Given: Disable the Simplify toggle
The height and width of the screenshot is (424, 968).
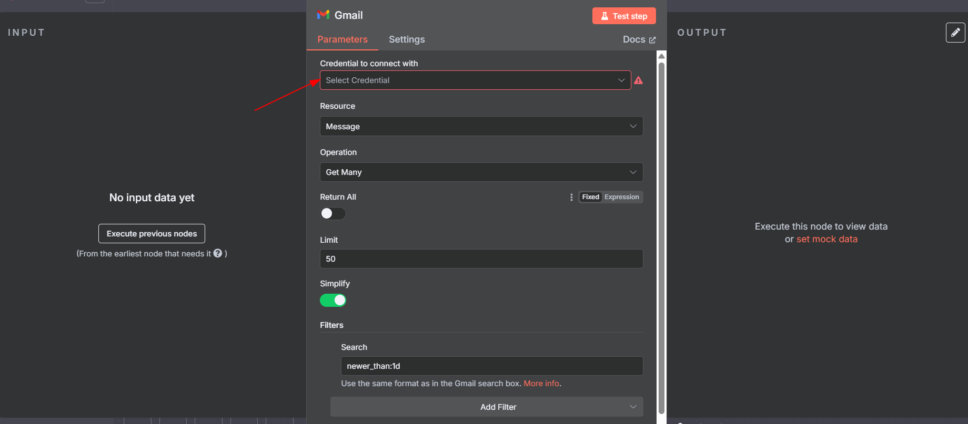Looking at the screenshot, I should 333,300.
